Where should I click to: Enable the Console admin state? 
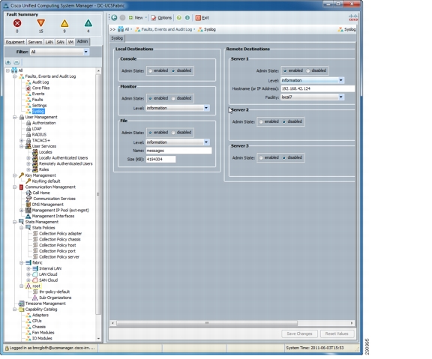point(150,70)
